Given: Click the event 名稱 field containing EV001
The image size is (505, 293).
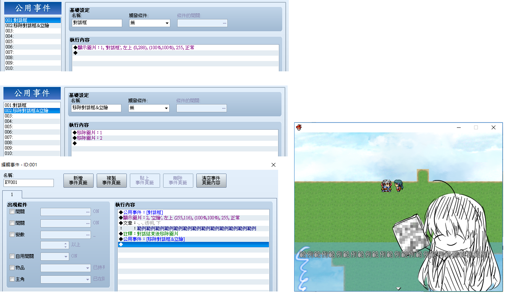Looking at the screenshot, I should tap(29, 183).
